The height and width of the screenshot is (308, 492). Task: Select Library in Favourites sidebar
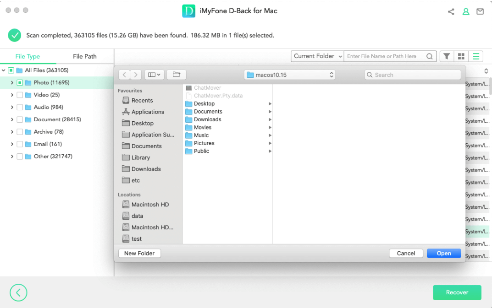tap(136, 157)
